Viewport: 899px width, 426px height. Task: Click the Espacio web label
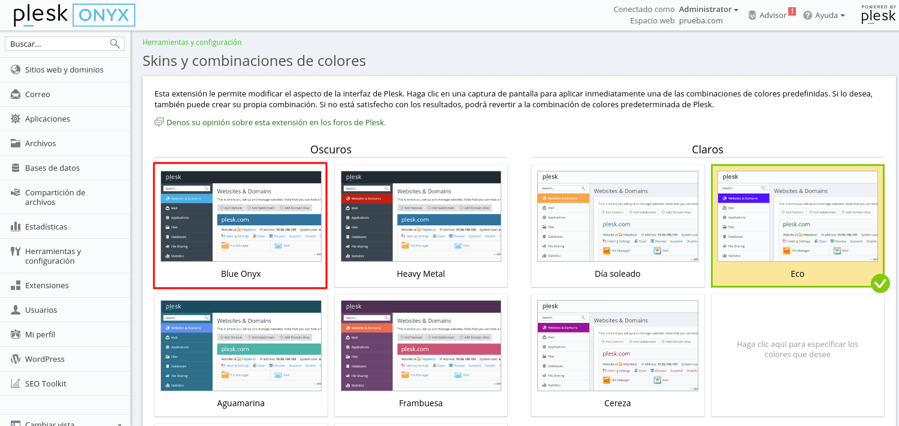coord(652,20)
